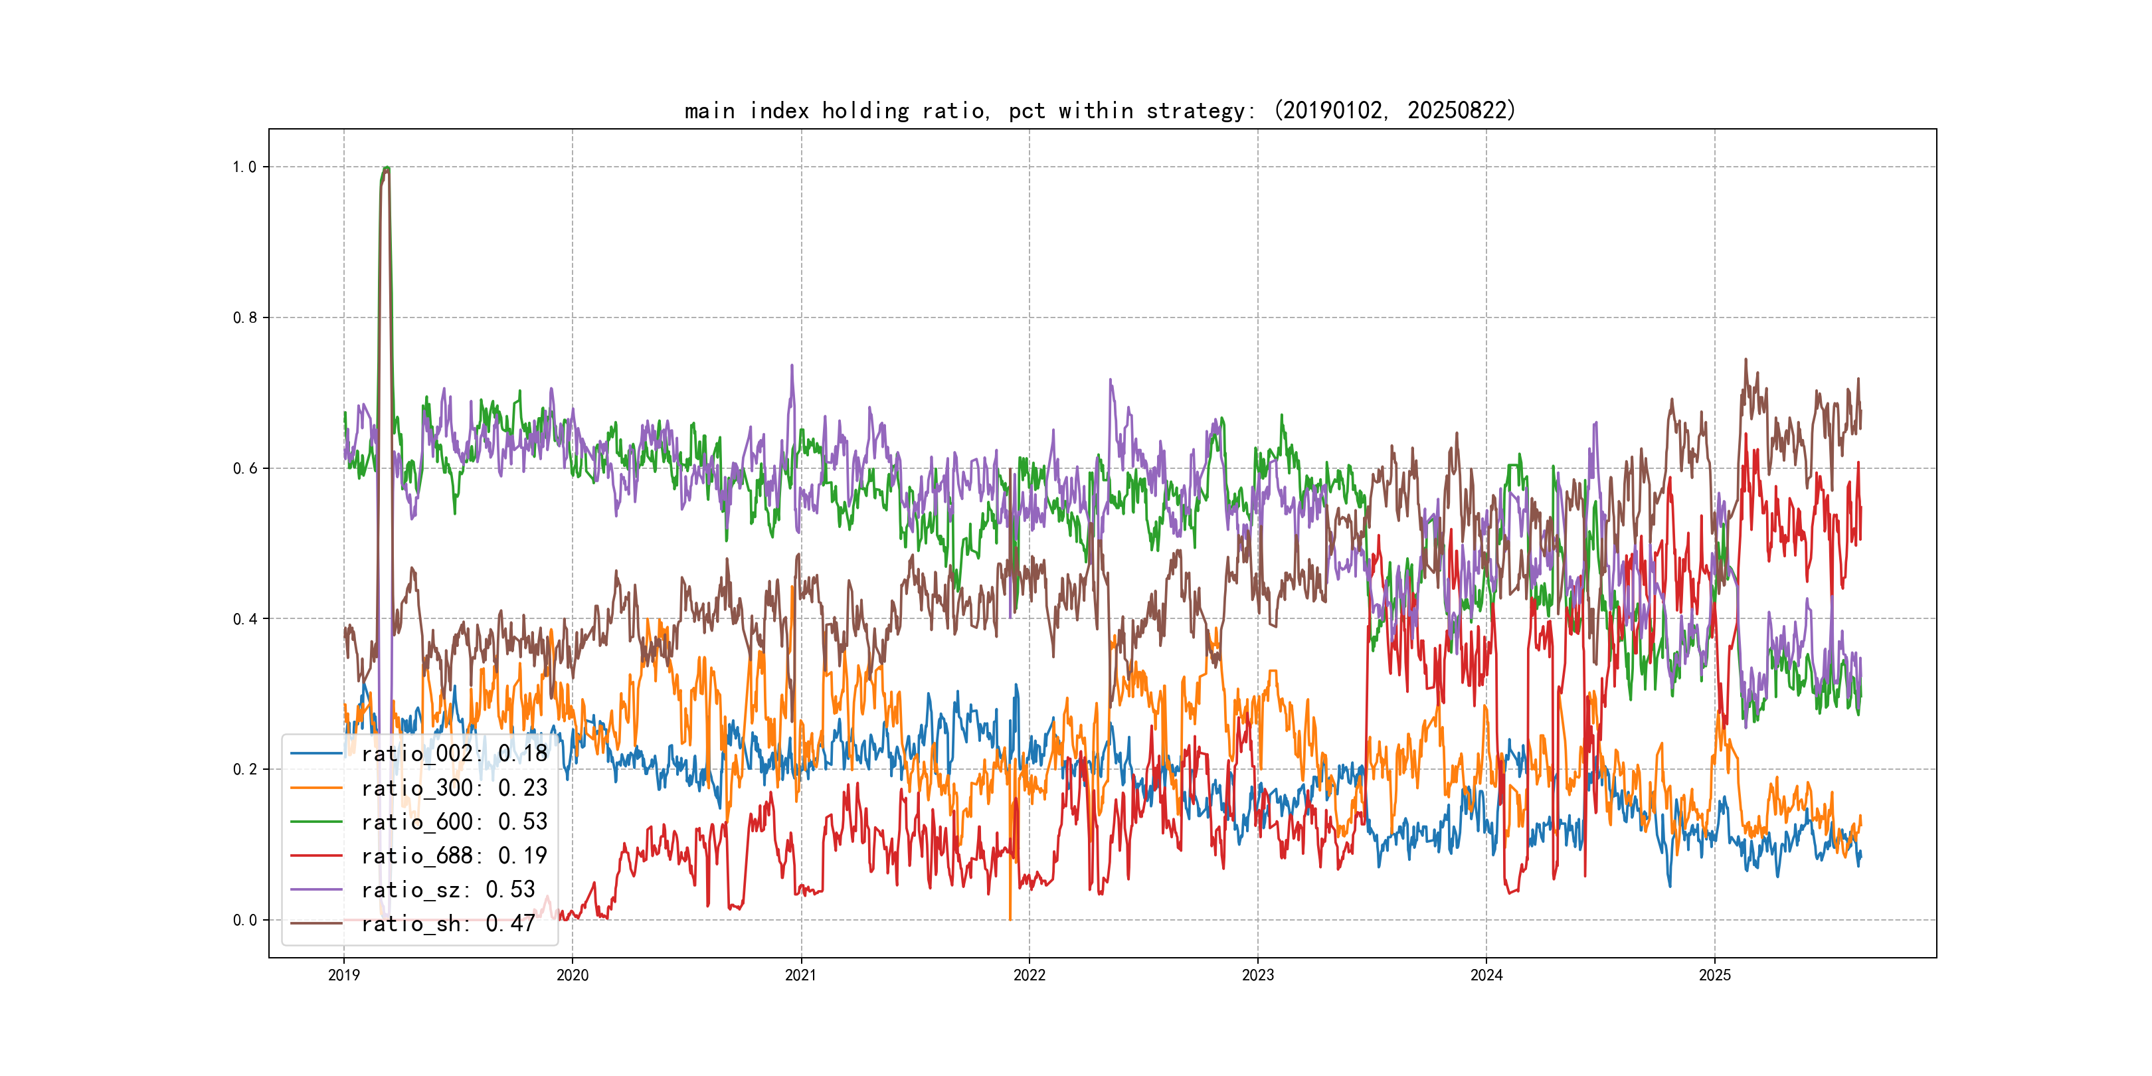Click the ratio_sh legend label

click(x=448, y=923)
